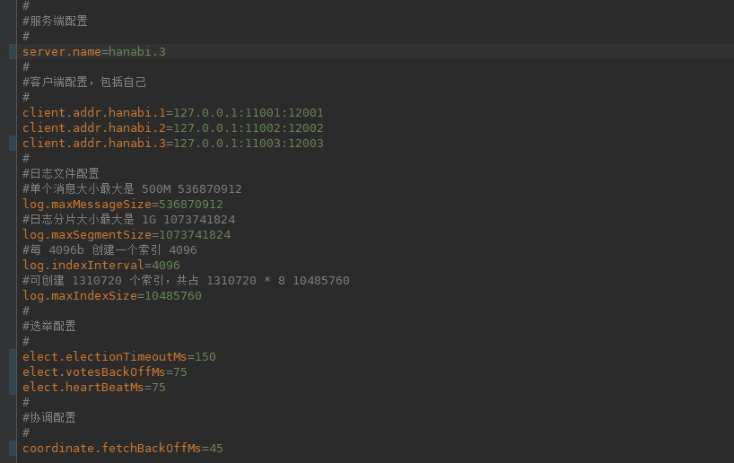The height and width of the screenshot is (463, 734).
Task: Place cursor on elect.votesBackOffMs line
Action: pos(105,372)
